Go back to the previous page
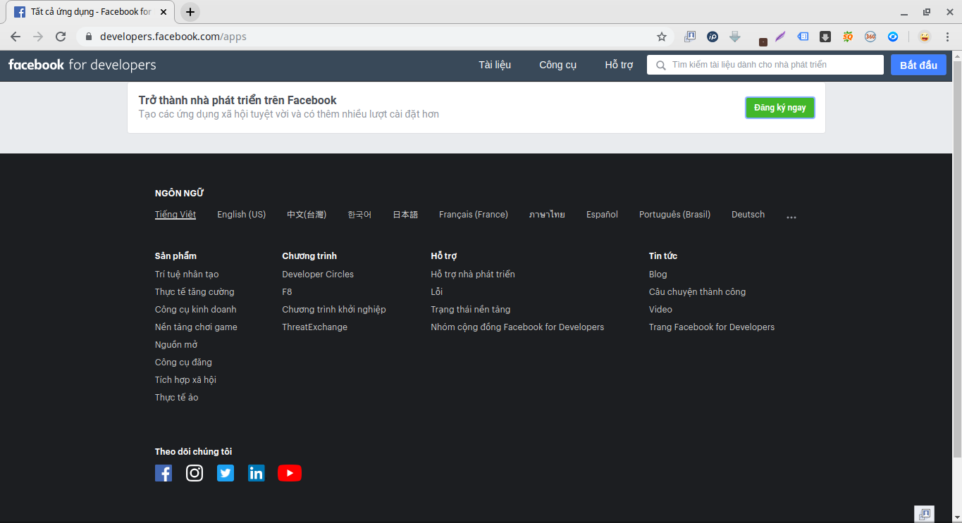 (x=16, y=37)
